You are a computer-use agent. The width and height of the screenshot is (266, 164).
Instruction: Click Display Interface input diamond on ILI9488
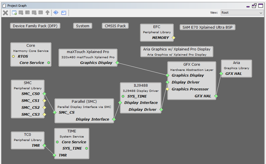[x=120, y=103]
